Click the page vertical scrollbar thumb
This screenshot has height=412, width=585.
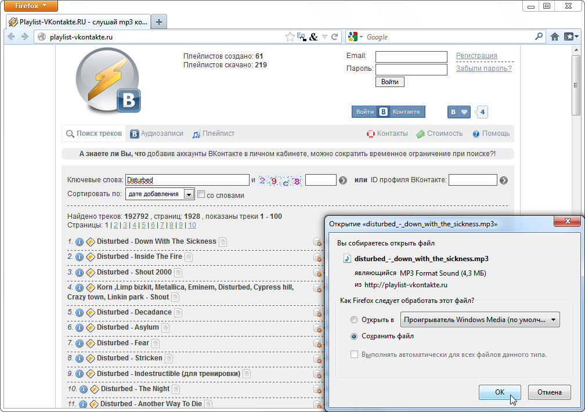click(576, 85)
